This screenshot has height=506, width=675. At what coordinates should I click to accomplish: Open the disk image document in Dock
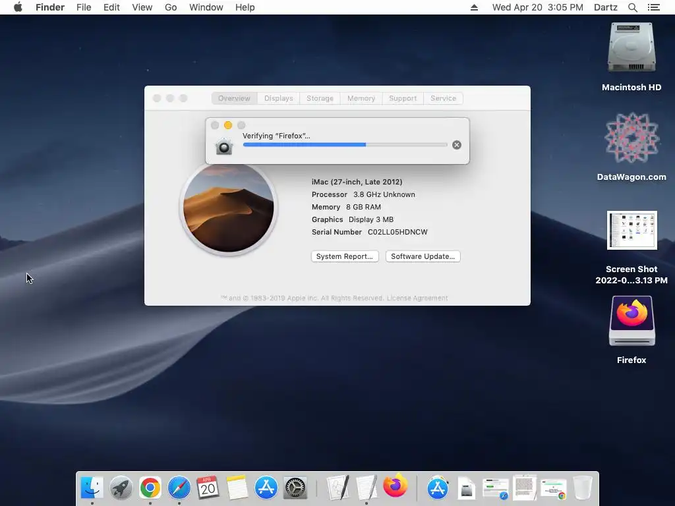pos(466,488)
